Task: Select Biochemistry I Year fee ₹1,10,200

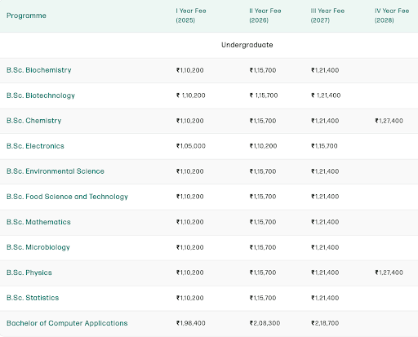Action: (x=190, y=70)
